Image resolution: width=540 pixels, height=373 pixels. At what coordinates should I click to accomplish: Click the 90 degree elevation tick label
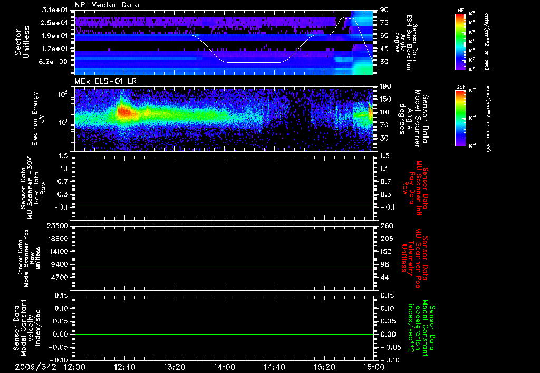point(384,9)
